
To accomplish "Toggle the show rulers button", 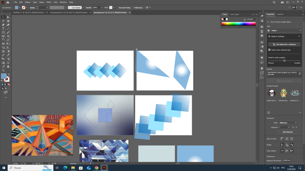I will [x=282, y=139].
